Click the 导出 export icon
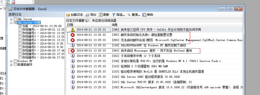260x95 pixels. click(x=87, y=15)
